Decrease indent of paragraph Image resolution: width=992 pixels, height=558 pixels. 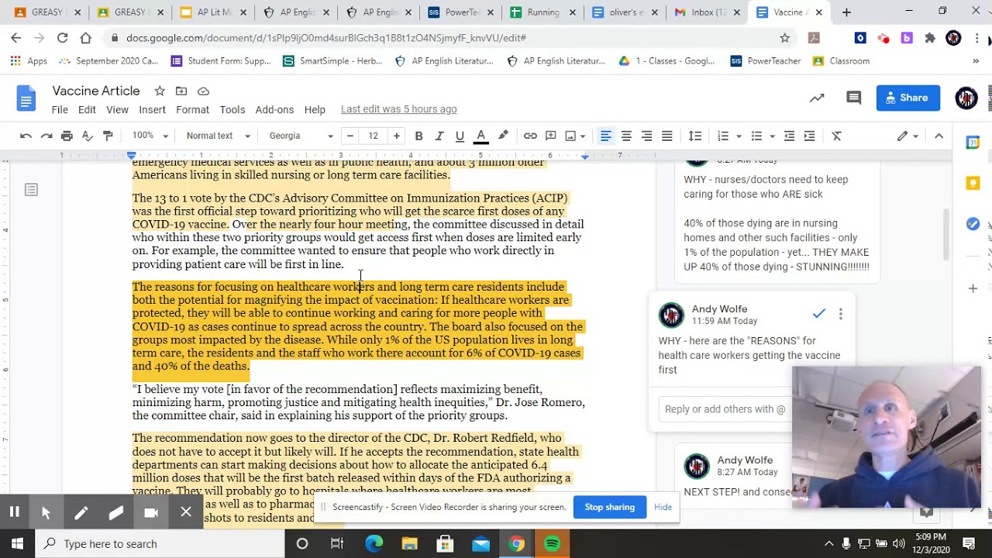(x=789, y=136)
